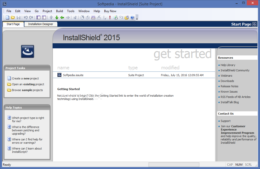
Task: Toggle the second pane layout toolbar icon
Action: pos(44,17)
